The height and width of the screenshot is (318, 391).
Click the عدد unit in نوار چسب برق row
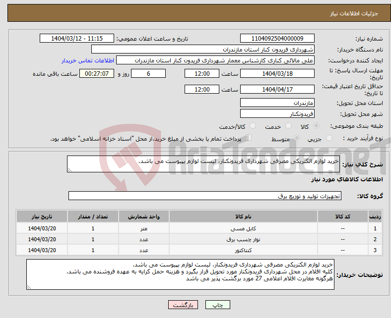[x=144, y=239]
